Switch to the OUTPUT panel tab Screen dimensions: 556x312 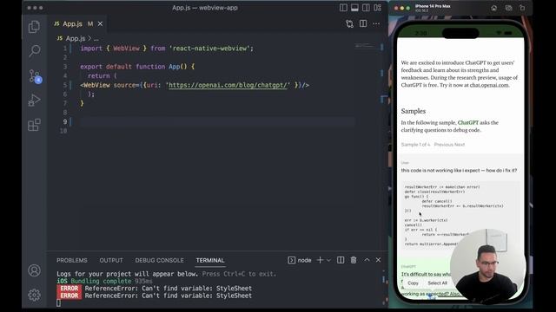tap(111, 260)
